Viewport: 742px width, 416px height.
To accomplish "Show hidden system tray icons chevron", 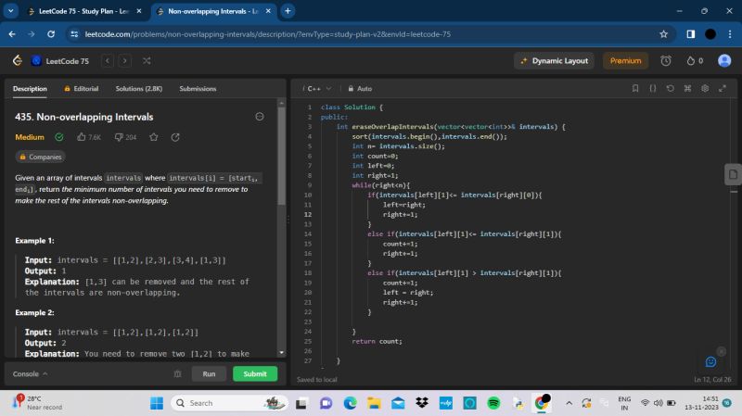I will point(569,403).
